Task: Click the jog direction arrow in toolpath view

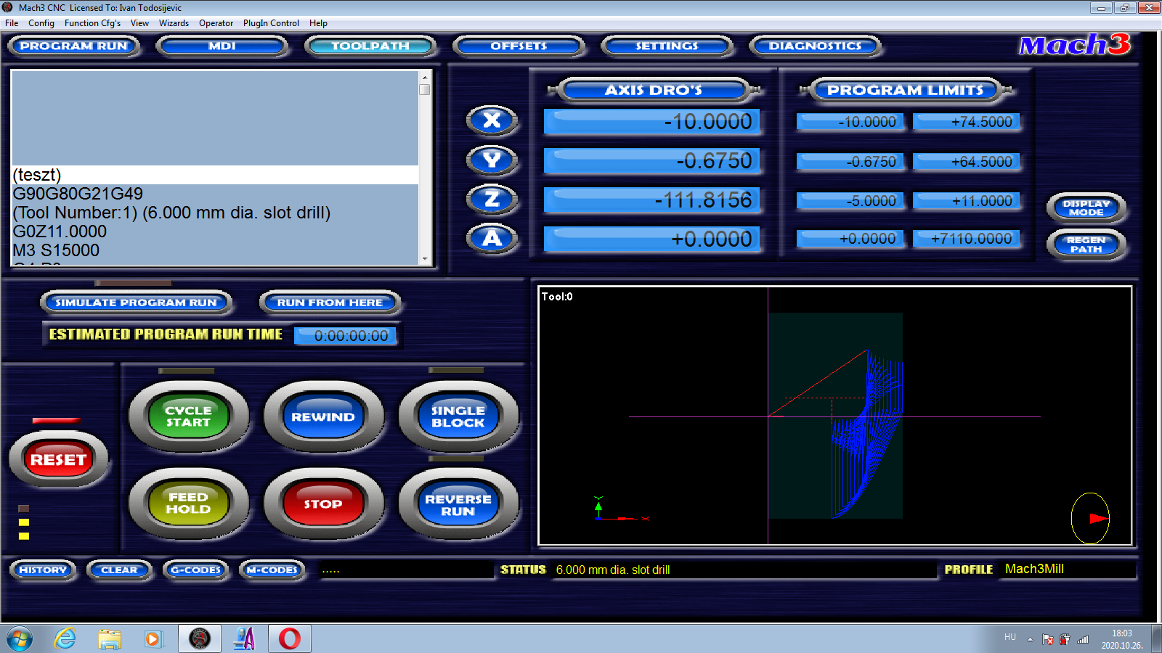Action: (x=1097, y=518)
